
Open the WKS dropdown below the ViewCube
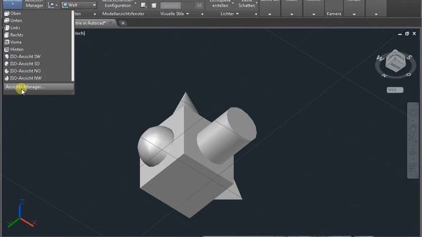coord(395,90)
